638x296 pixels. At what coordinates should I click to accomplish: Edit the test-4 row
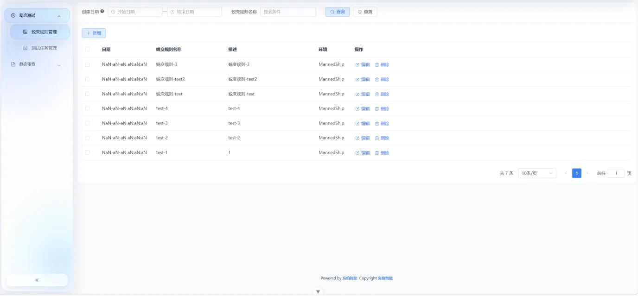click(363, 109)
